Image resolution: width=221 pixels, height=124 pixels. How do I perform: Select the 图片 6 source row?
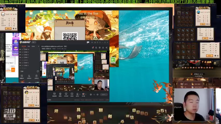(30, 63)
